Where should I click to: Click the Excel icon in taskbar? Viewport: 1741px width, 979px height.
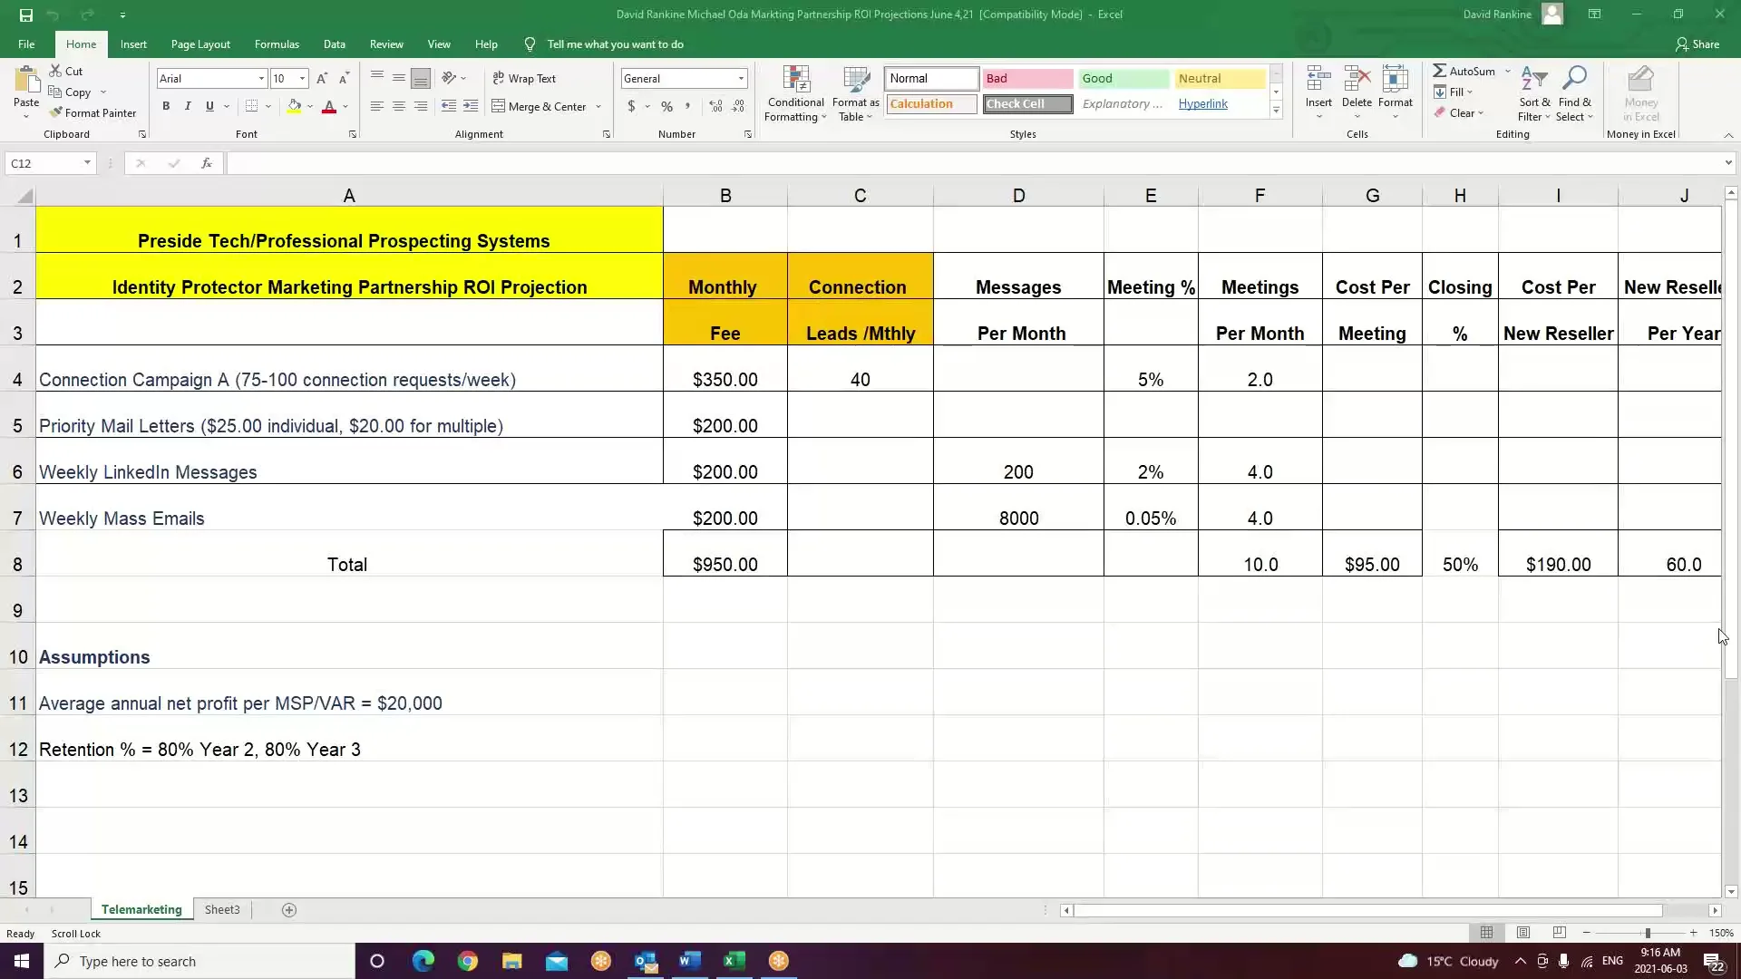click(734, 961)
